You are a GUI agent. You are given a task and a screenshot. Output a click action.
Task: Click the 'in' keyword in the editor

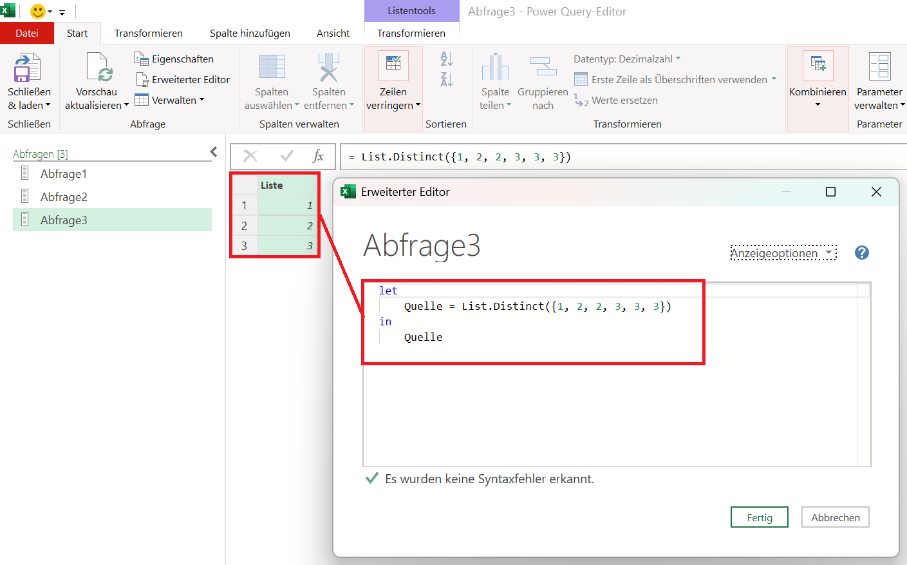tap(386, 321)
